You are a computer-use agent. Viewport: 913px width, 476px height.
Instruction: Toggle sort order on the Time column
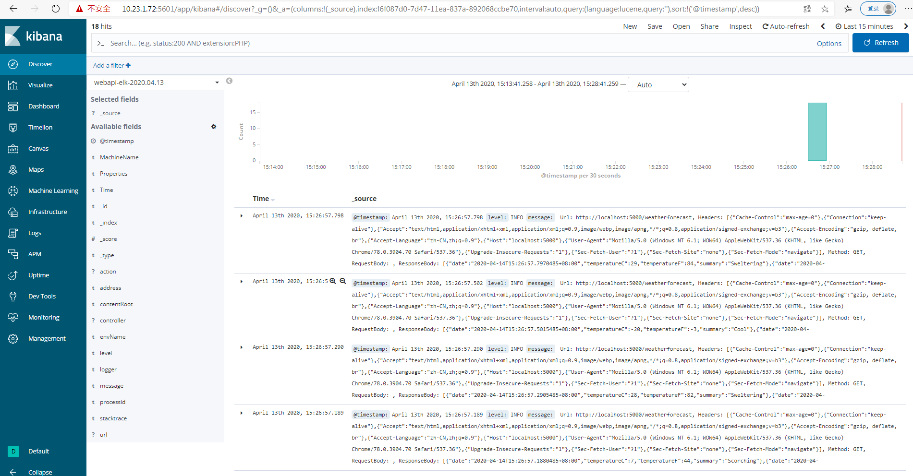pos(273,199)
